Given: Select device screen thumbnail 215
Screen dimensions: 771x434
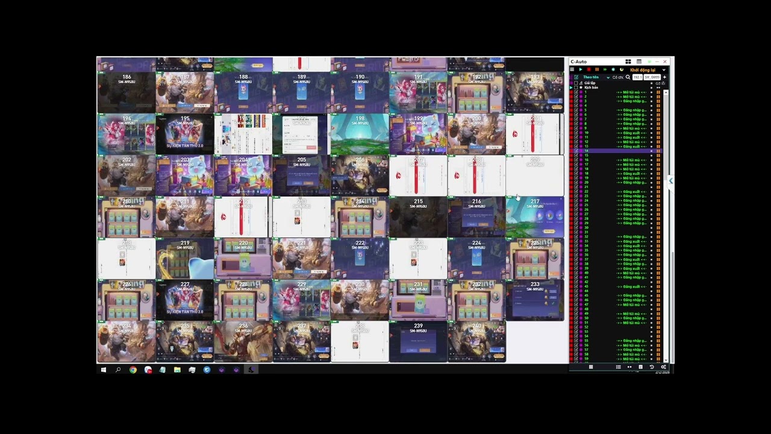Looking at the screenshot, I should pyautogui.click(x=418, y=217).
